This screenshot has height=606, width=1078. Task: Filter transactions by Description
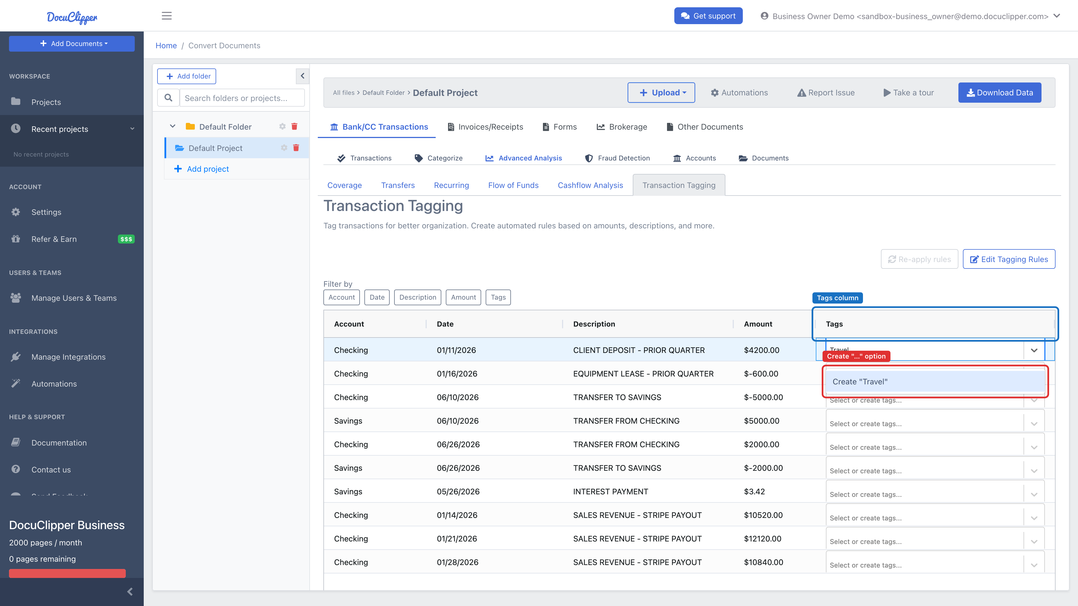click(x=417, y=297)
